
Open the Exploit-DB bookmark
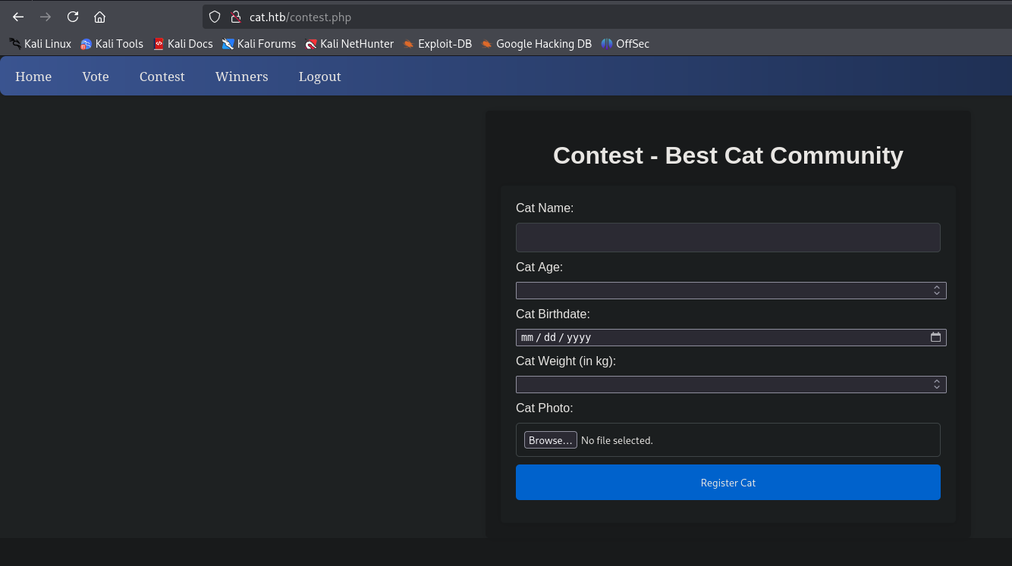(x=437, y=44)
